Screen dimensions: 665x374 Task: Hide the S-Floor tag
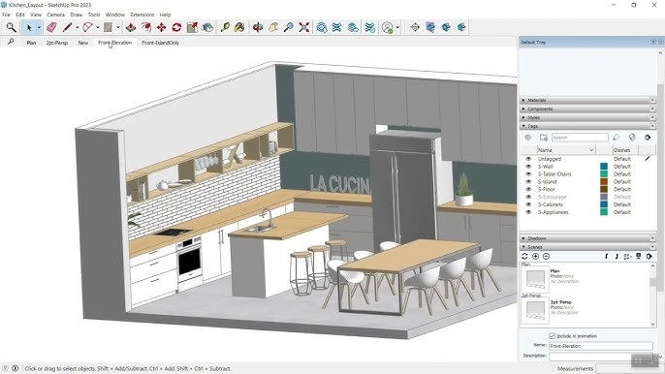coord(528,189)
